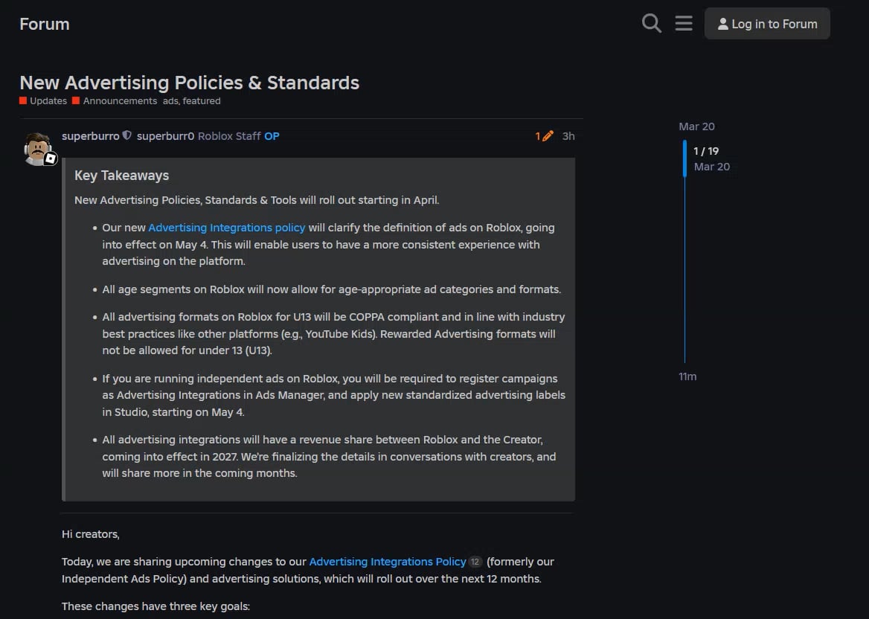Click the 1 / 19 post position indicator
The image size is (869, 619).
coord(706,151)
